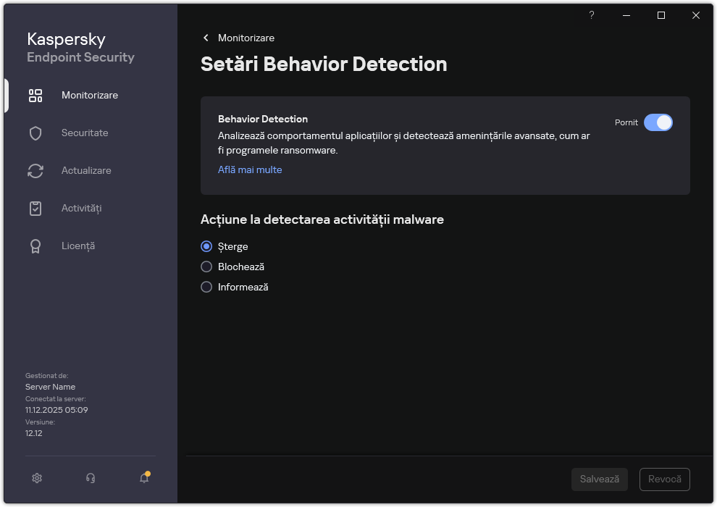Open support using the headset icon
Image resolution: width=717 pixels, height=507 pixels.
(x=90, y=478)
